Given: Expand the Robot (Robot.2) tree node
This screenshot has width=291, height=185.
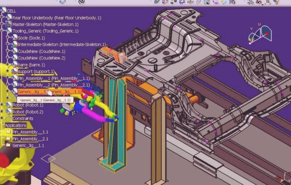Looking at the screenshot, I should pyautogui.click(x=2, y=112).
